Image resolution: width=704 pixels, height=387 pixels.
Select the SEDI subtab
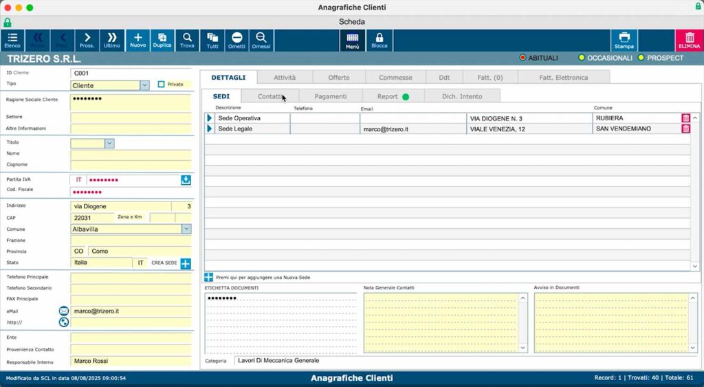(221, 96)
